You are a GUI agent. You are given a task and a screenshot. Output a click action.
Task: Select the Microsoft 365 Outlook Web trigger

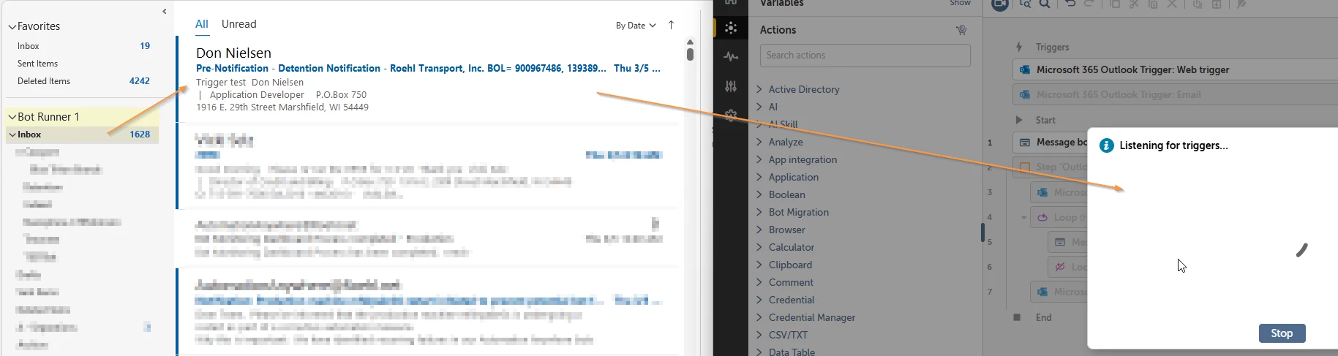click(1175, 69)
